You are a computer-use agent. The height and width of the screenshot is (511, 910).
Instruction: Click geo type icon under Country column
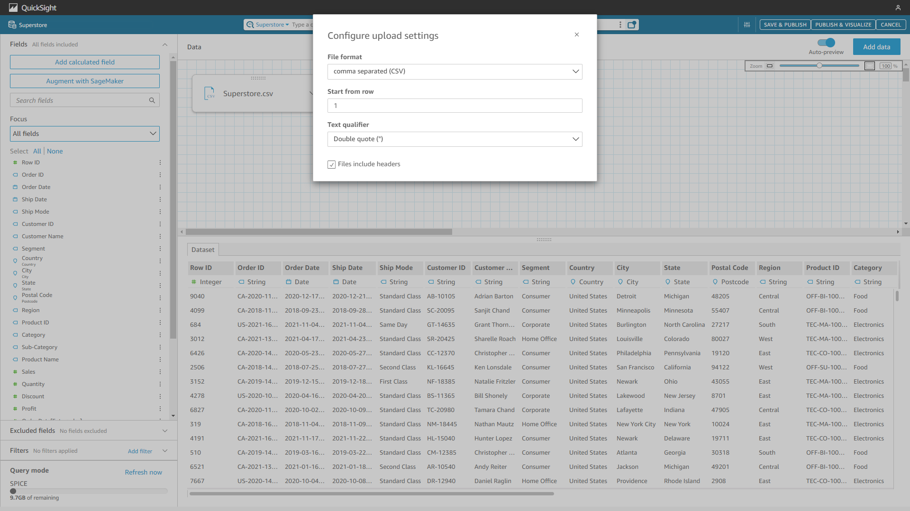click(573, 282)
